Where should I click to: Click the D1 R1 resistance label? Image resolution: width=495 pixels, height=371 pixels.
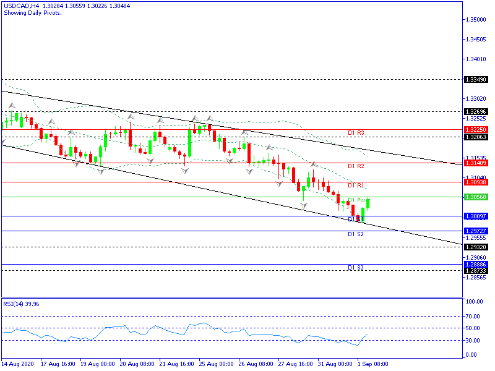pyautogui.click(x=355, y=185)
